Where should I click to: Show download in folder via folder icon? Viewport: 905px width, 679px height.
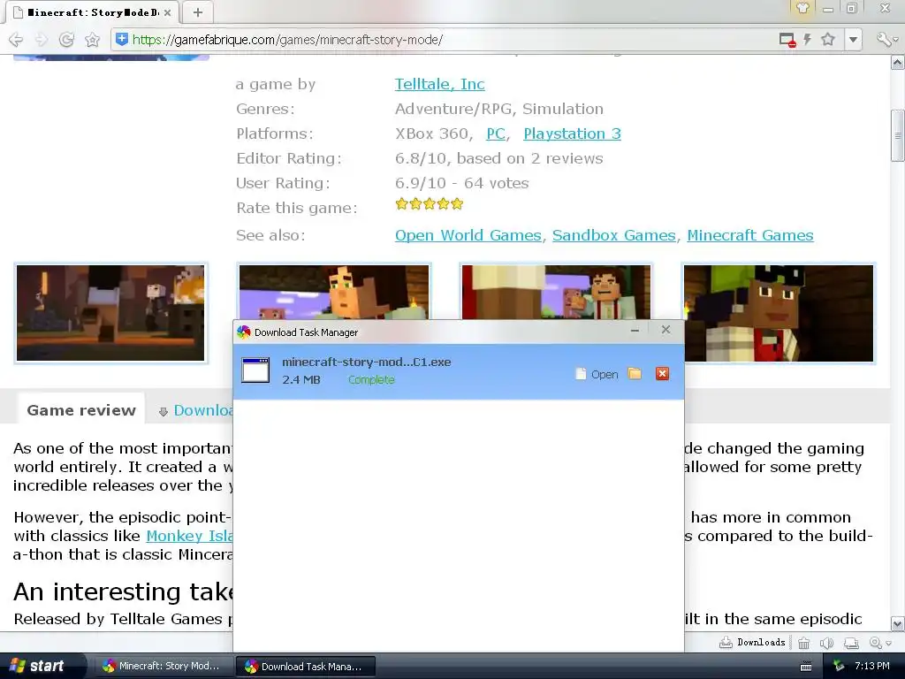pyautogui.click(x=635, y=374)
